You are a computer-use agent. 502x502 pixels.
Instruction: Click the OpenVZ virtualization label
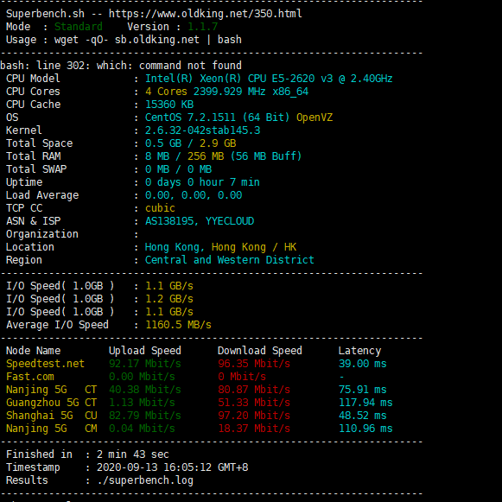pyautogui.click(x=315, y=118)
